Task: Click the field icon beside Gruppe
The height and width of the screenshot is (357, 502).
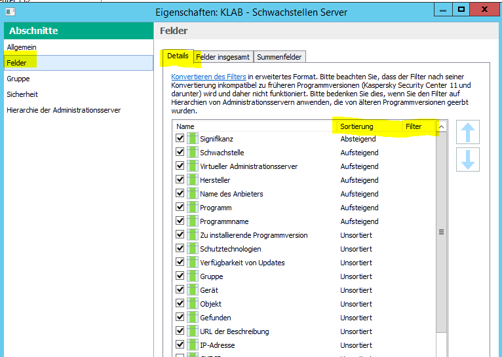Action: (x=192, y=276)
